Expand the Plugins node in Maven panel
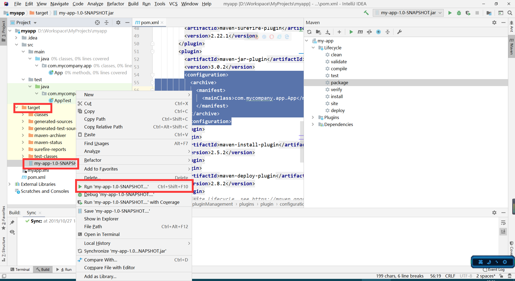The height and width of the screenshot is (281, 515). (x=313, y=117)
